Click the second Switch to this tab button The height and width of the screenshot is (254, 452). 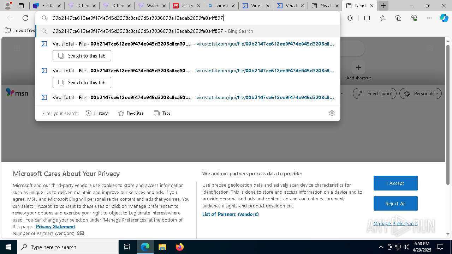pos(82,83)
